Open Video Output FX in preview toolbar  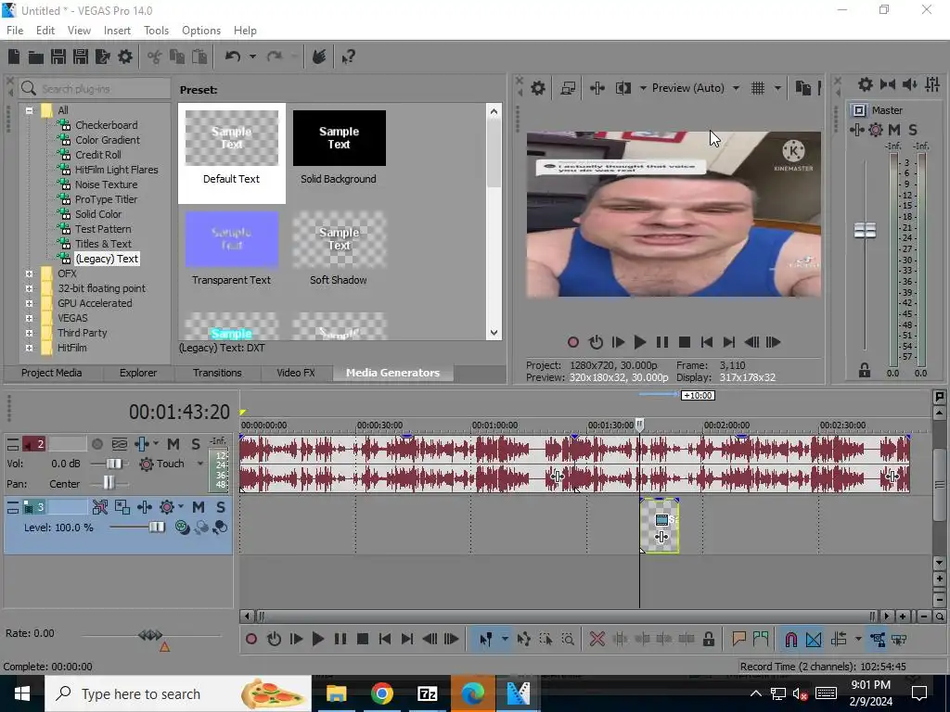pyautogui.click(x=597, y=88)
